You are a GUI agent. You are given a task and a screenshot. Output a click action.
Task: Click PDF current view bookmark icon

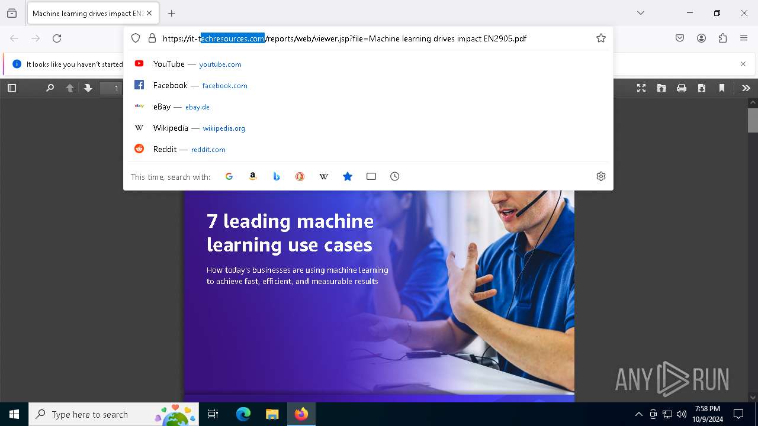[722, 88]
